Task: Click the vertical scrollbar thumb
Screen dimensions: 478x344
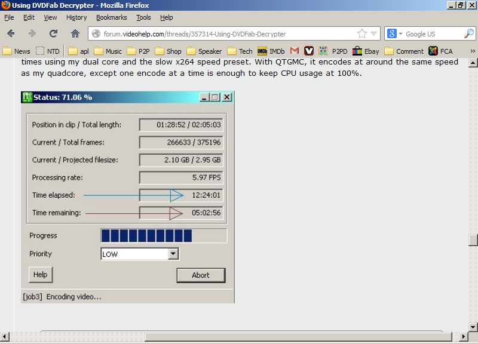Action: click(473, 240)
